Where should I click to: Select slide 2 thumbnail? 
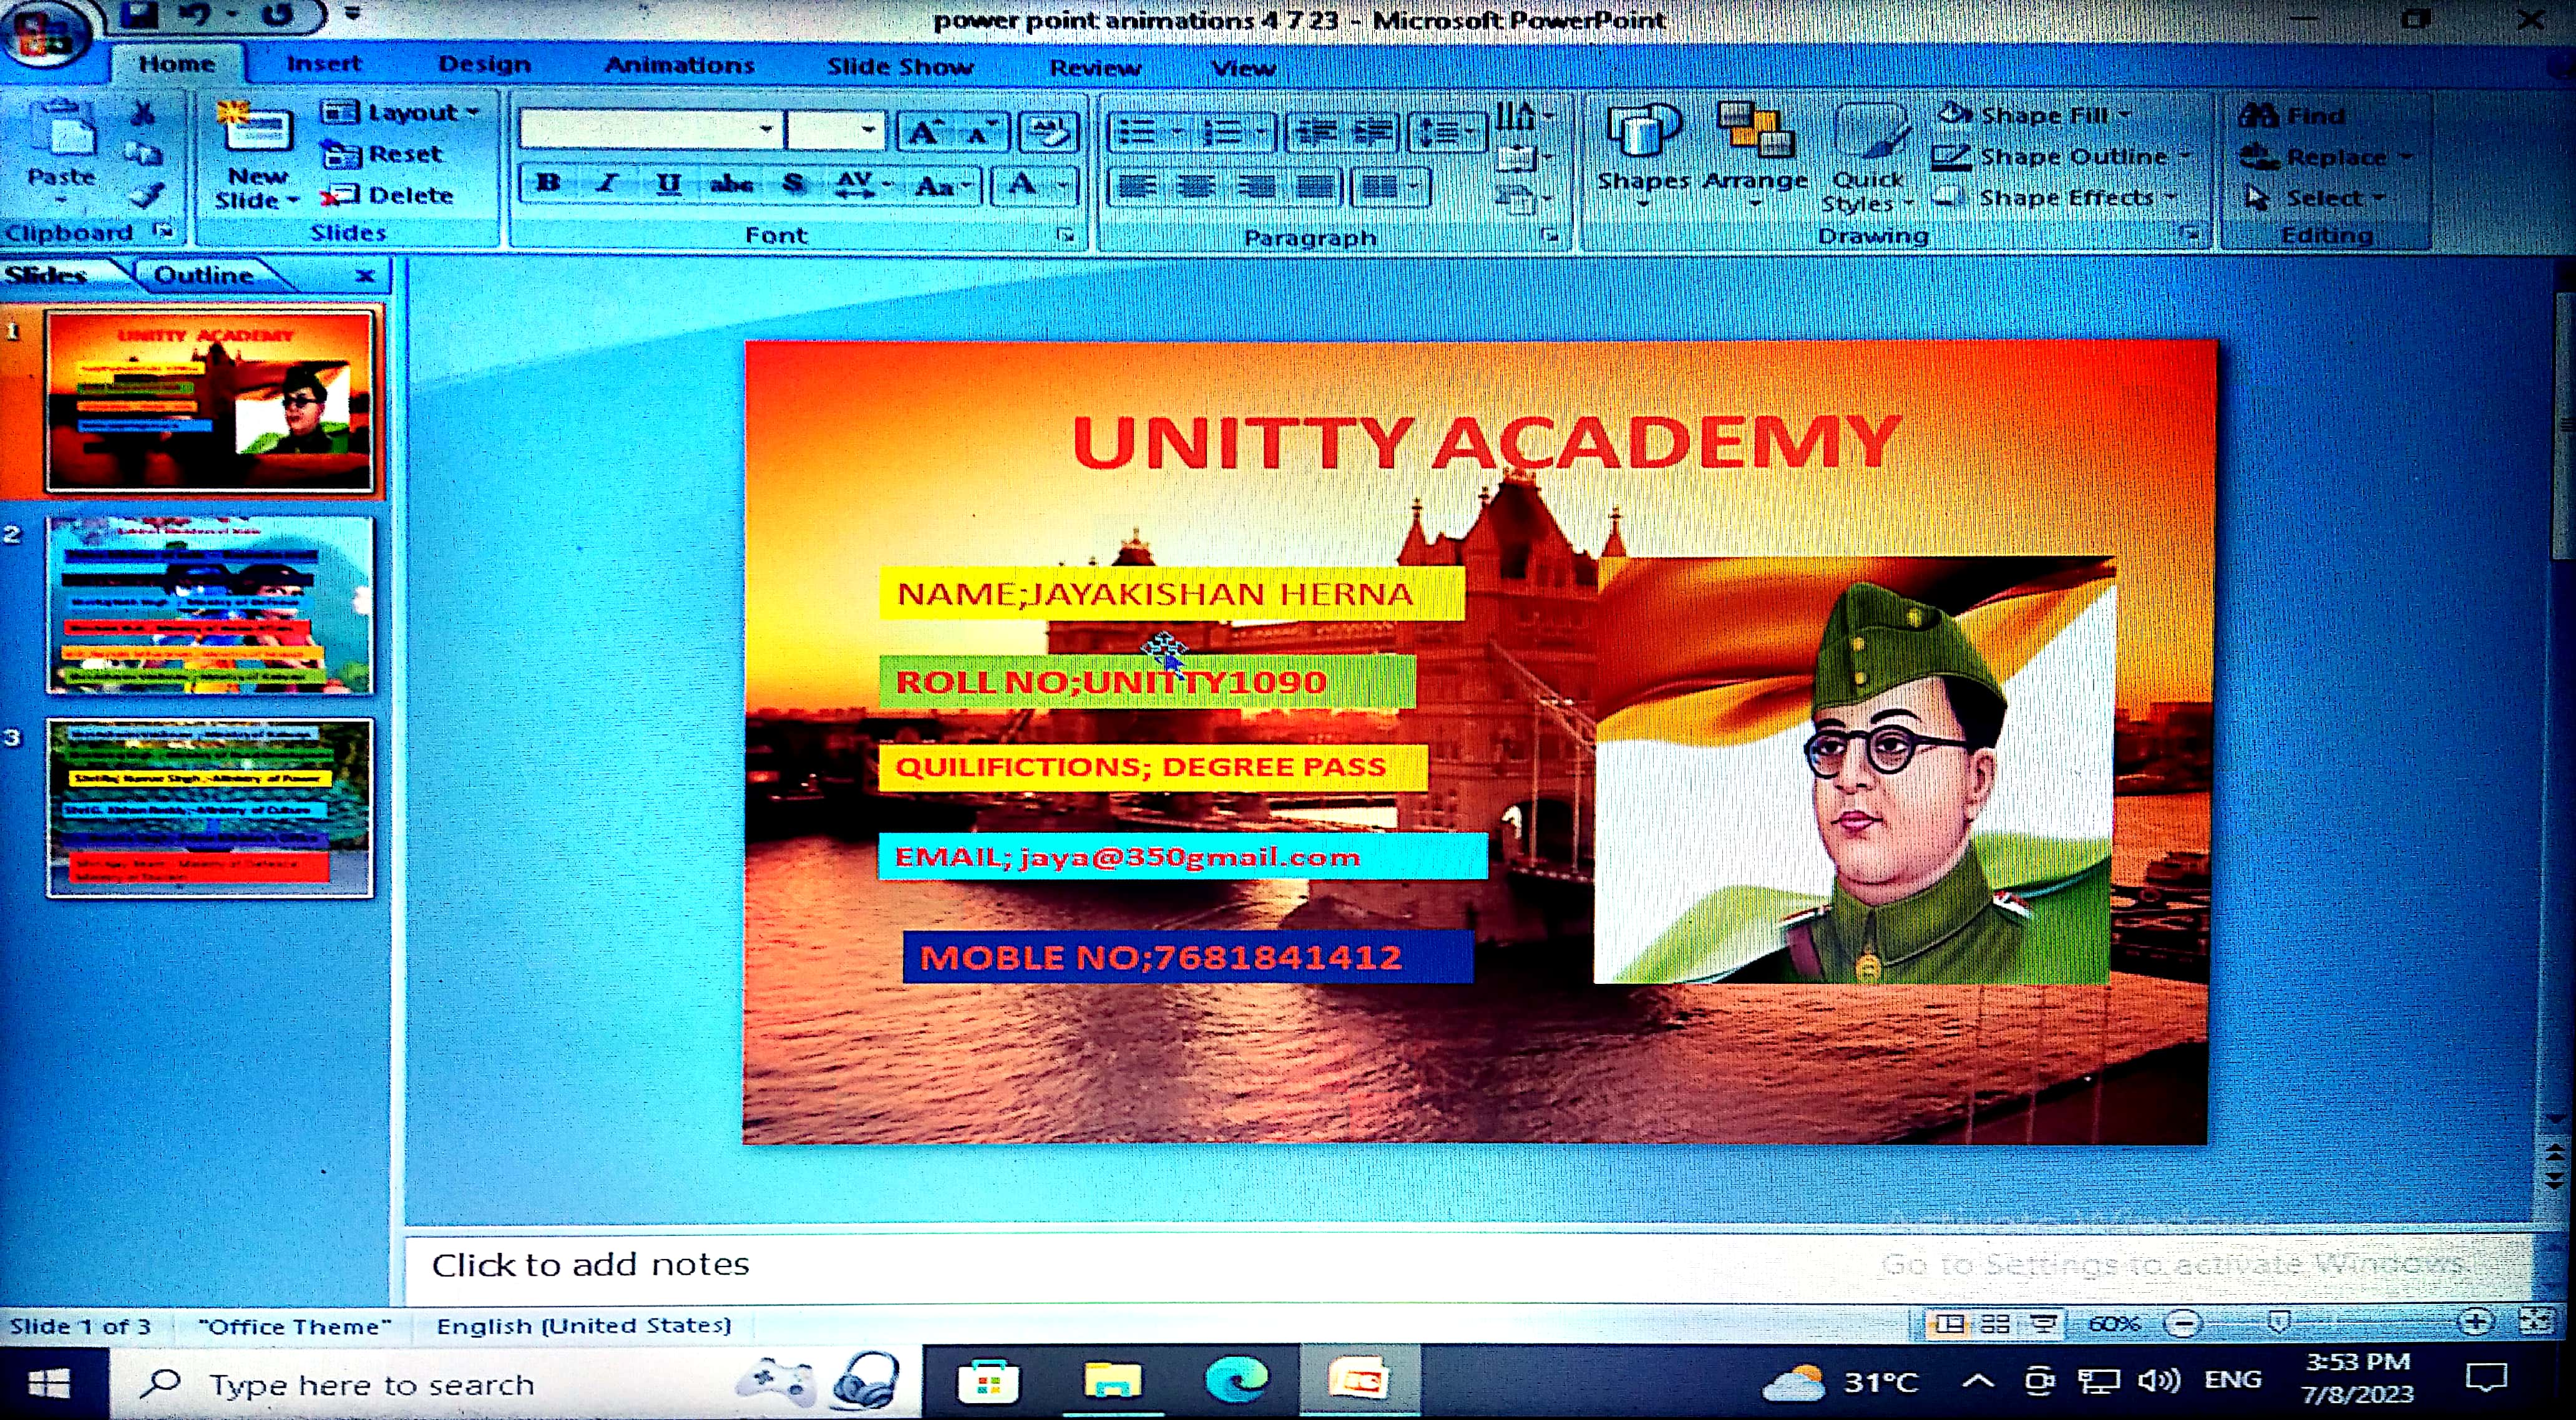[x=209, y=605]
